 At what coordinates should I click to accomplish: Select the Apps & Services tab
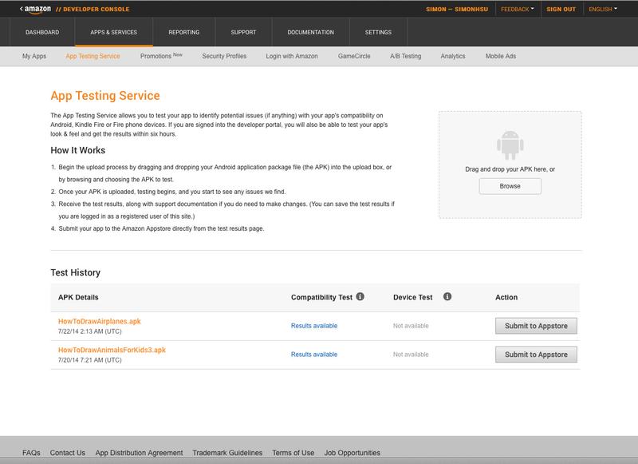click(x=113, y=32)
